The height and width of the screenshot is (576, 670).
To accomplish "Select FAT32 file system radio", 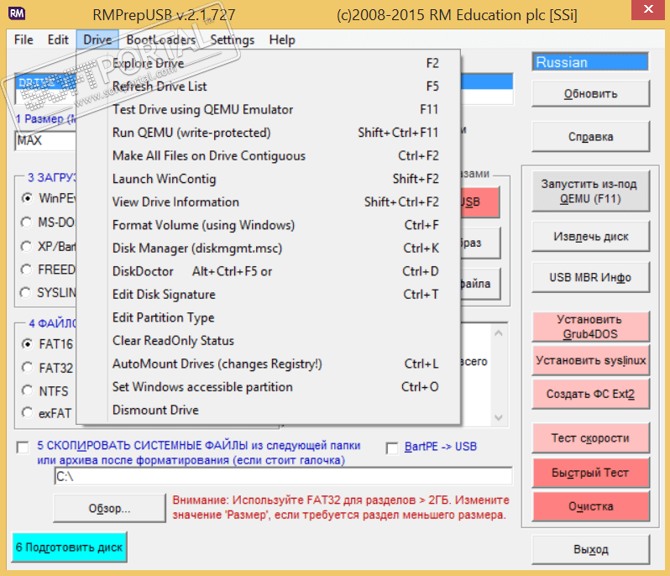I will [x=28, y=368].
